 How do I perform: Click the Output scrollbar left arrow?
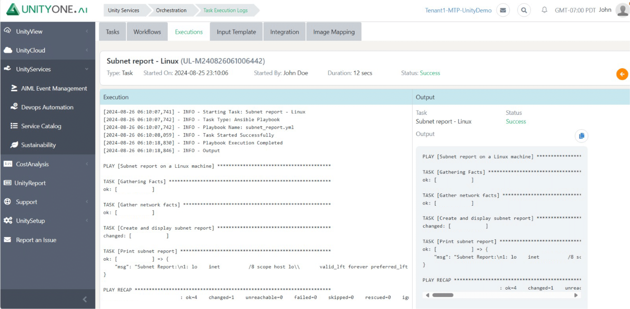click(x=427, y=295)
